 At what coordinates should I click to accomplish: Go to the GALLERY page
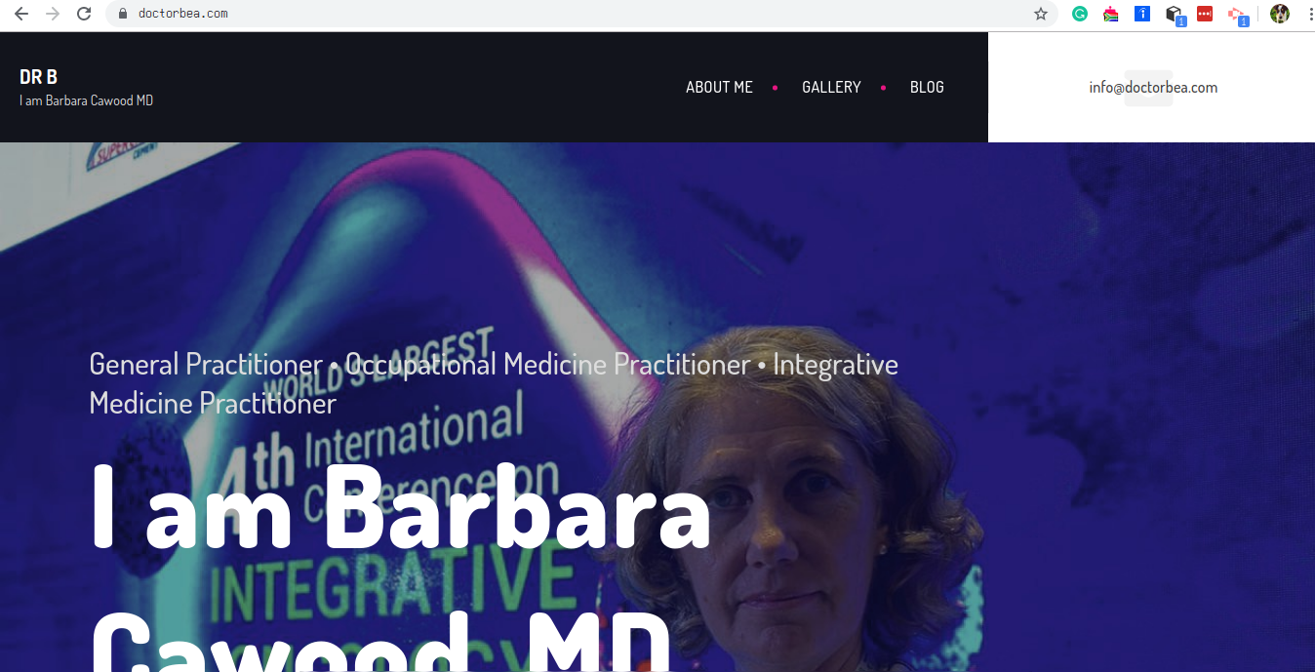(x=831, y=87)
